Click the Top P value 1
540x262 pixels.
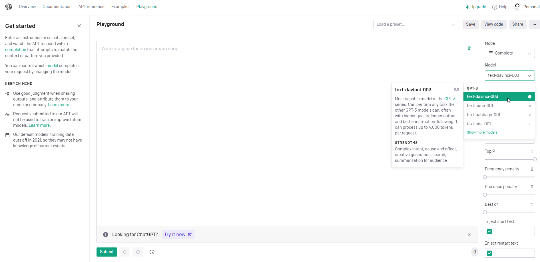532,152
